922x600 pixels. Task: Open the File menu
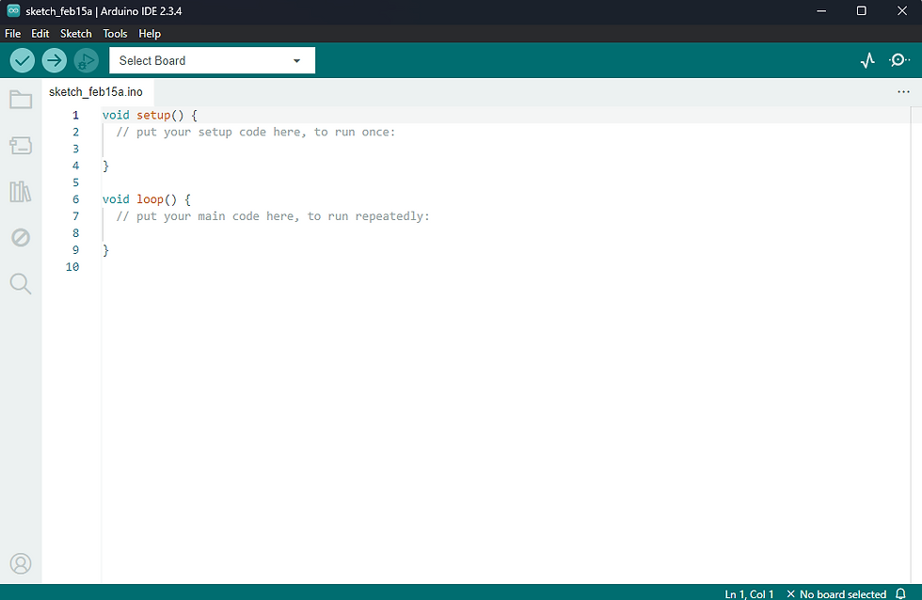12,34
